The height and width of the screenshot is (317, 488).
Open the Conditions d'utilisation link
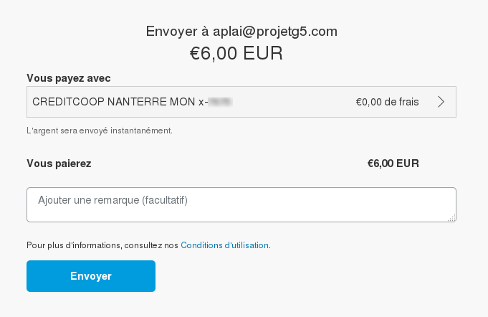pos(225,245)
